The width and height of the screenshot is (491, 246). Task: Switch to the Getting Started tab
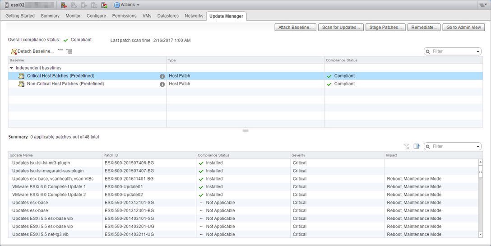point(20,16)
